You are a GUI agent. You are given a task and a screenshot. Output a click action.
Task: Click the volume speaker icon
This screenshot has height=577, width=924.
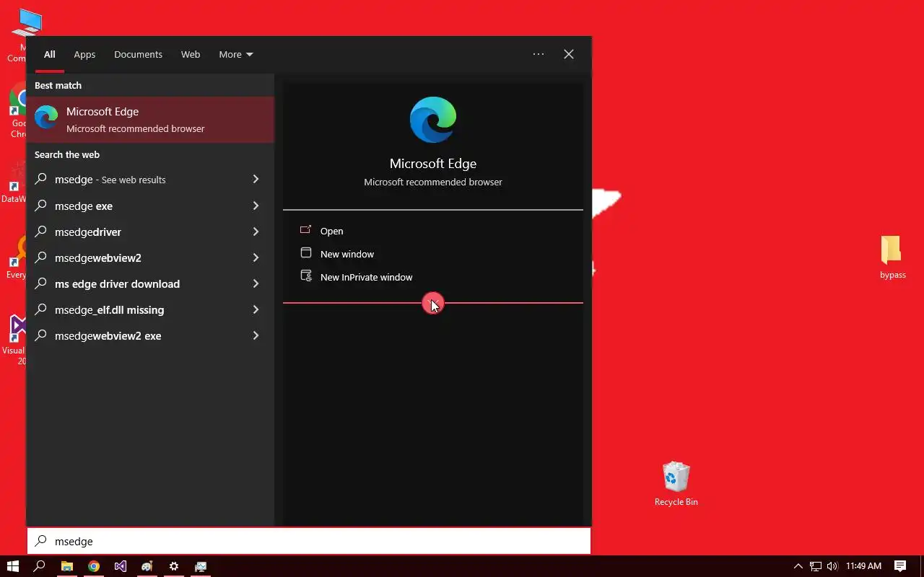(x=832, y=566)
